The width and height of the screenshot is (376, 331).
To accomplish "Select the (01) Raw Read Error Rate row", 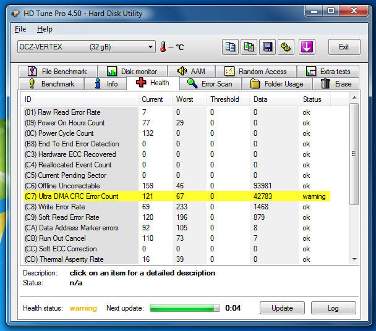I will (x=177, y=112).
